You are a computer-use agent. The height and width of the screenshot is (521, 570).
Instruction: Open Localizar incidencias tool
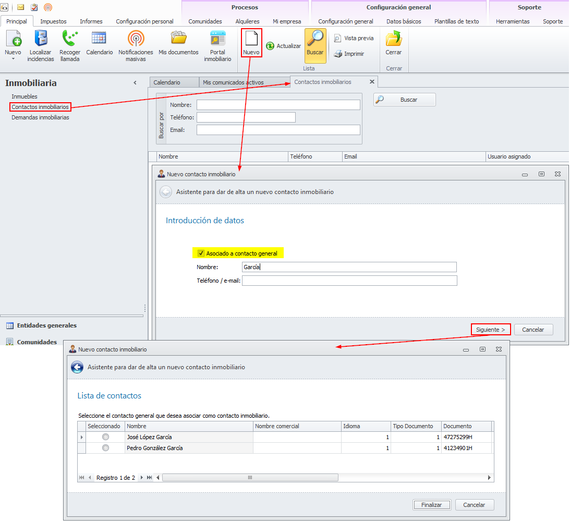[41, 39]
